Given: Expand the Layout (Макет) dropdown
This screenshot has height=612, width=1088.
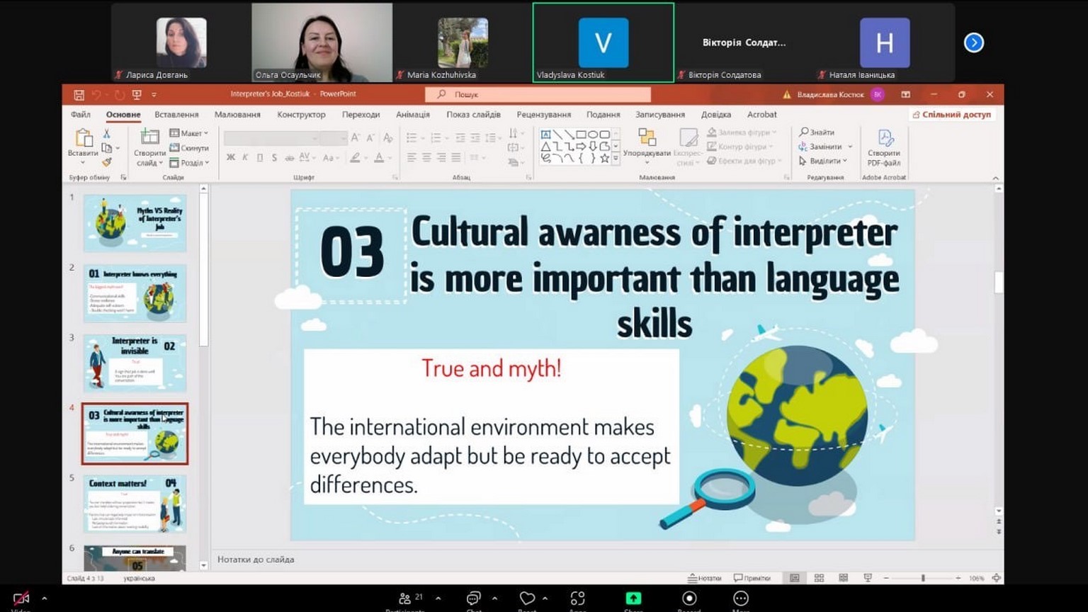Looking at the screenshot, I should tap(190, 133).
